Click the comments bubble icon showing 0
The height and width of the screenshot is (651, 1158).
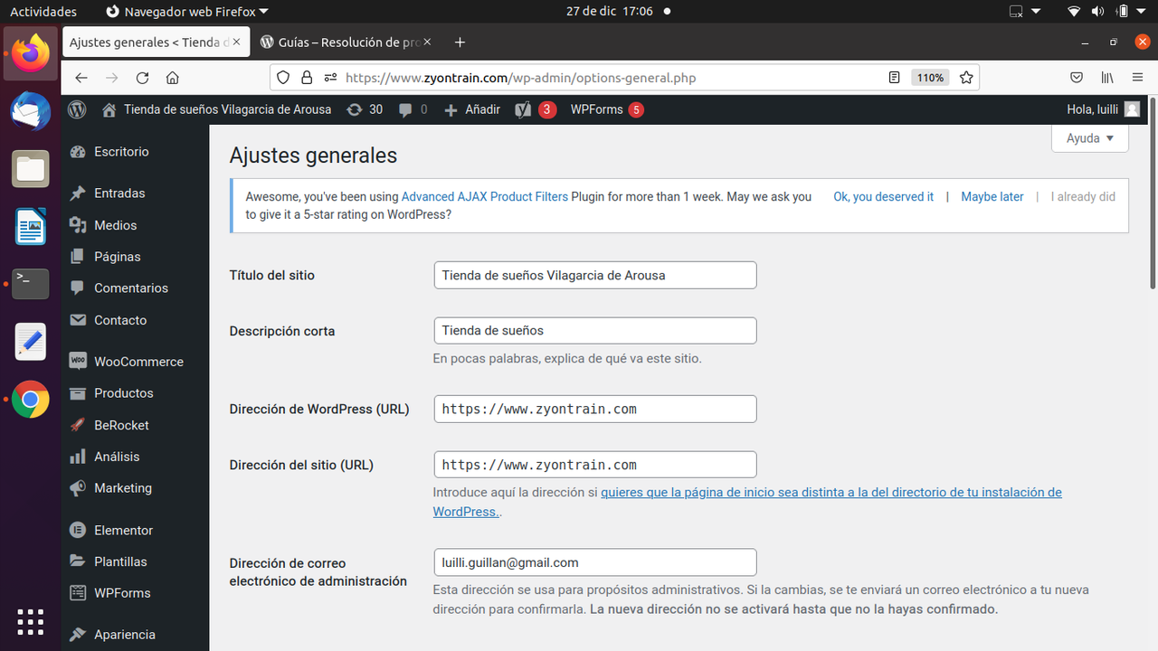(x=412, y=109)
